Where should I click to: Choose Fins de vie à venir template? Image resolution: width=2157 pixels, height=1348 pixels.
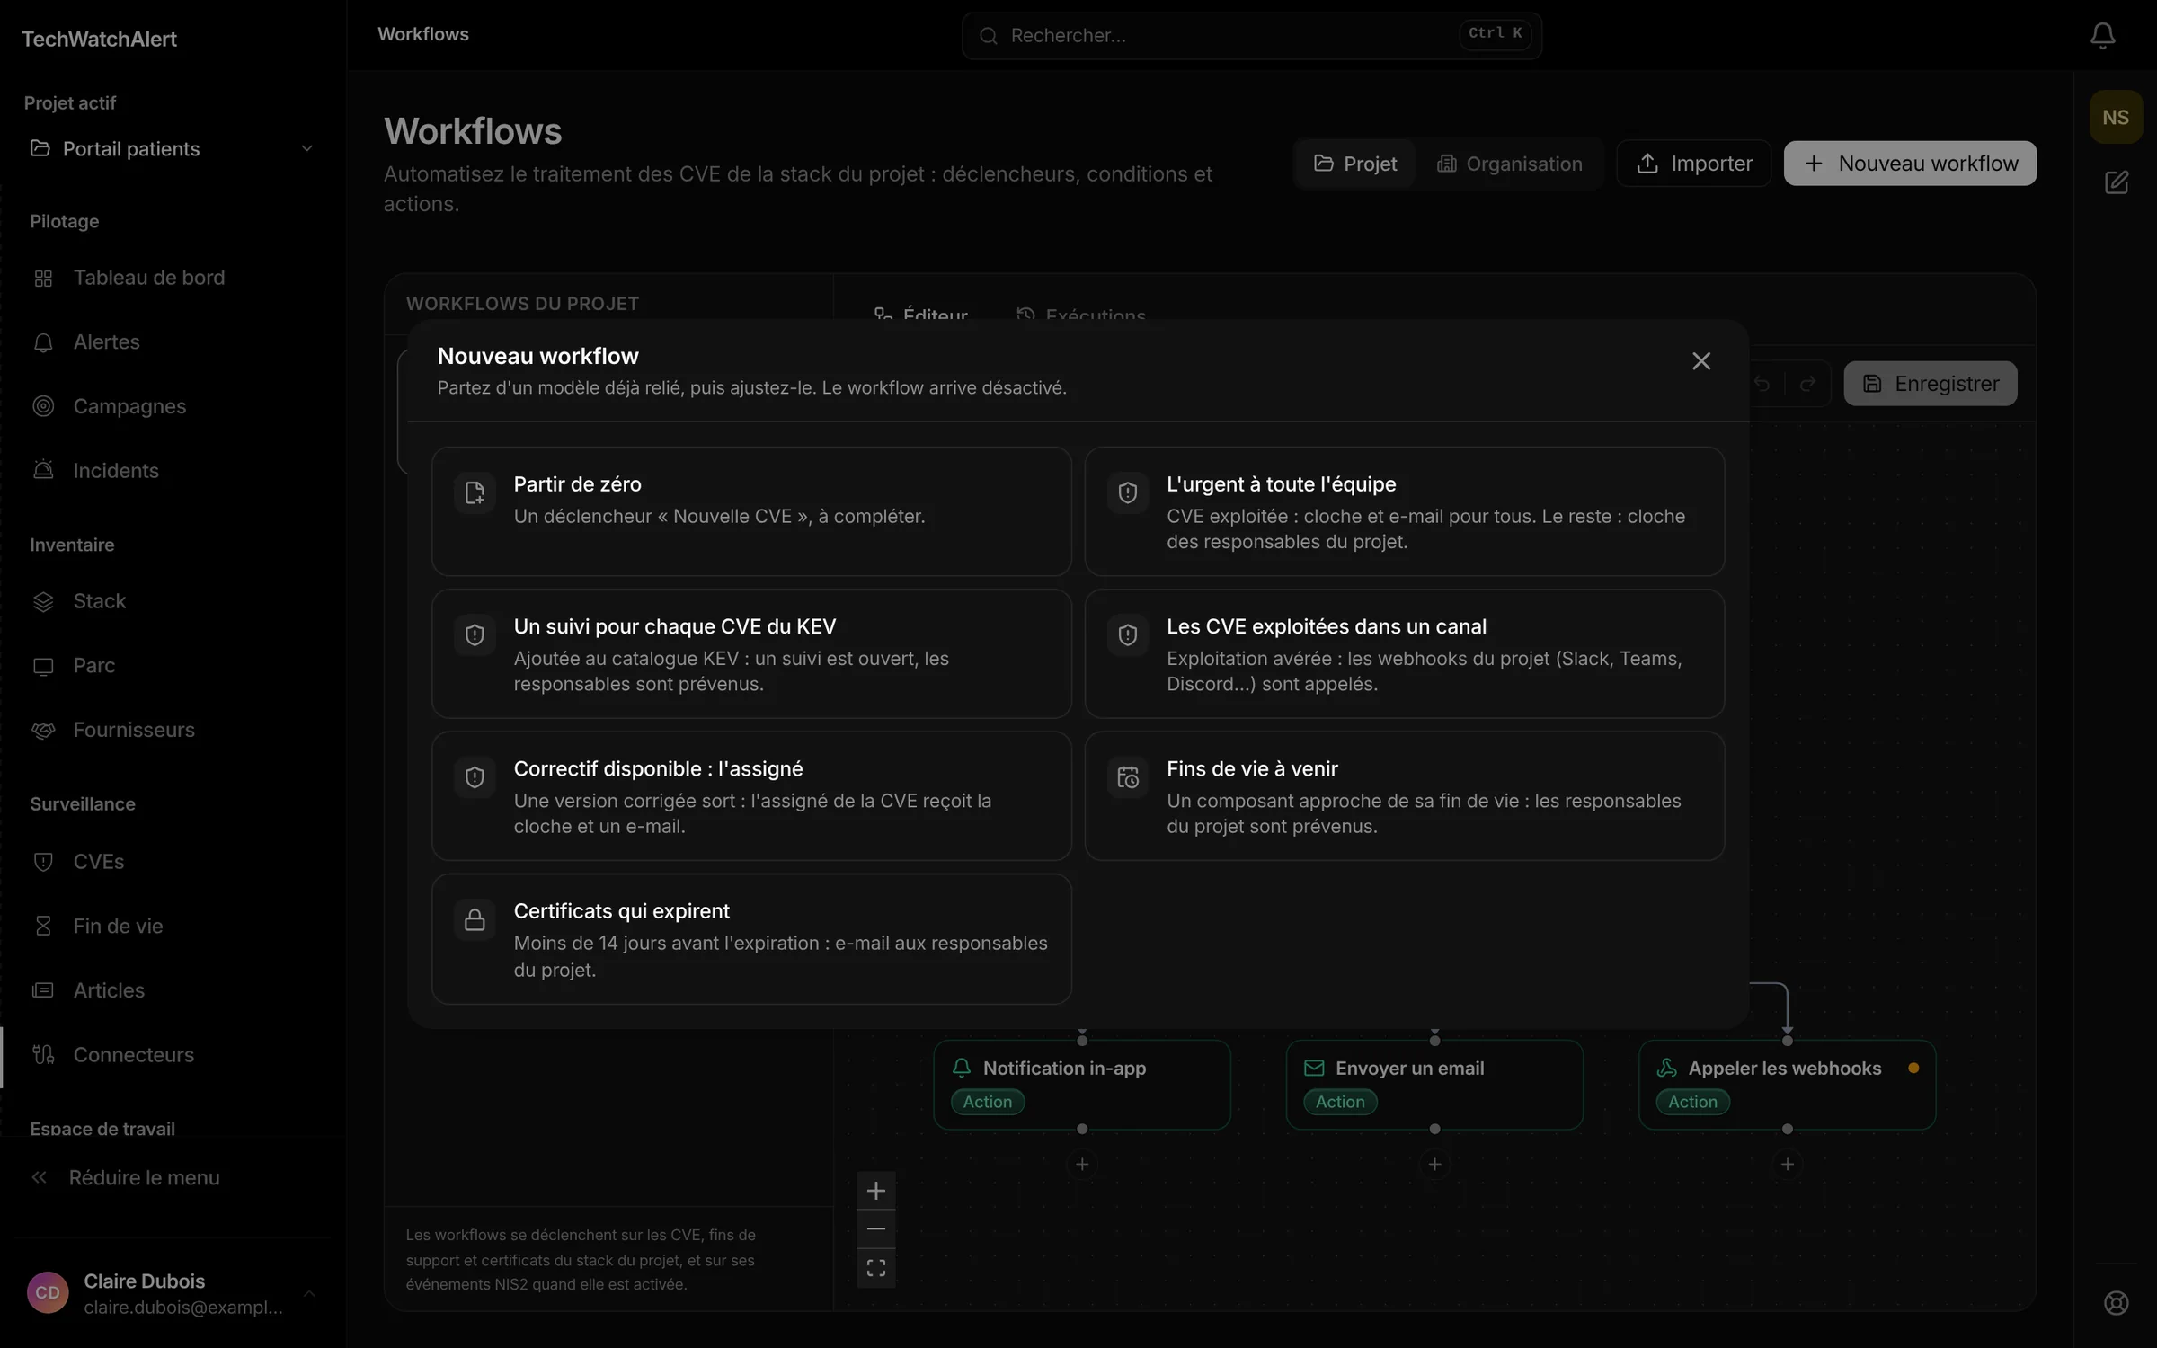[x=1404, y=796]
